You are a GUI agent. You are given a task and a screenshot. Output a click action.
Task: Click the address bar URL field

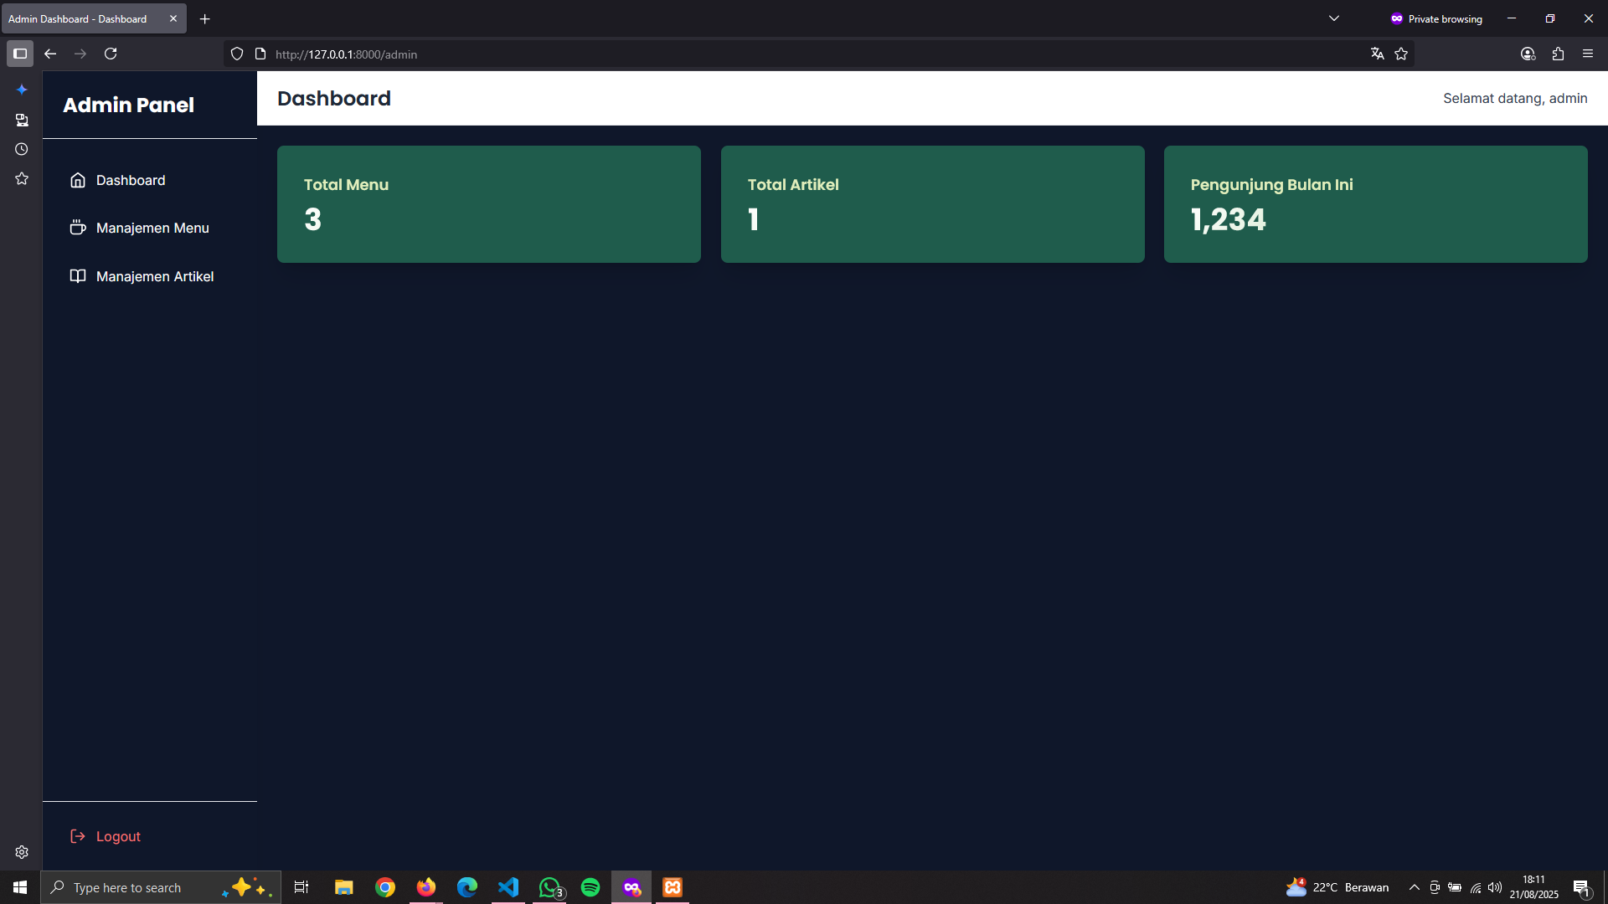[754, 54]
